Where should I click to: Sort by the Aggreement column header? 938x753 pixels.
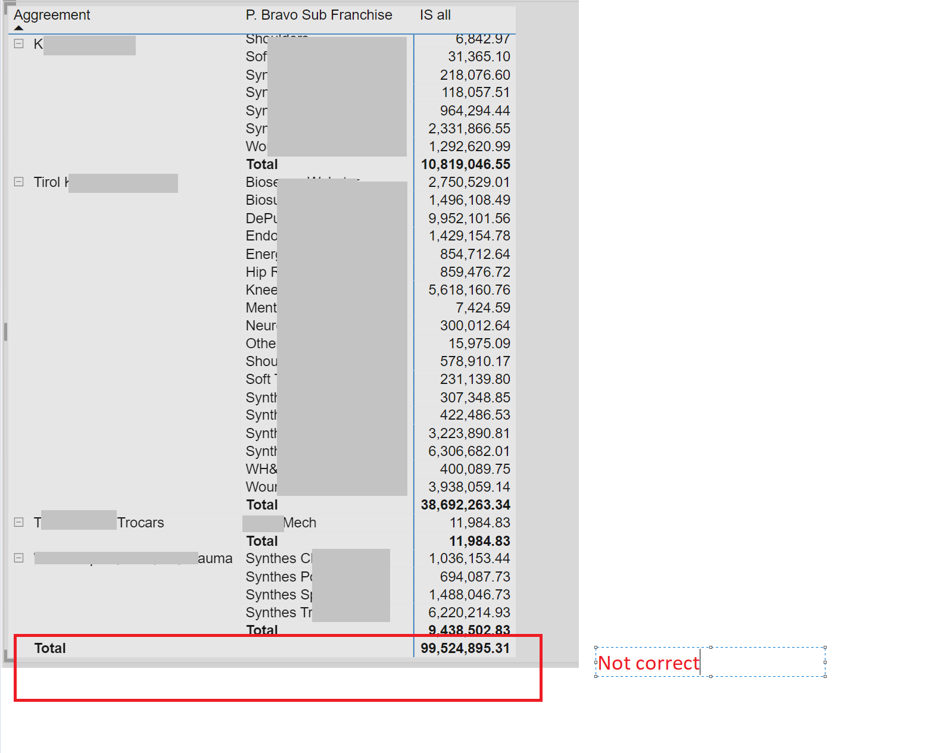click(x=52, y=15)
